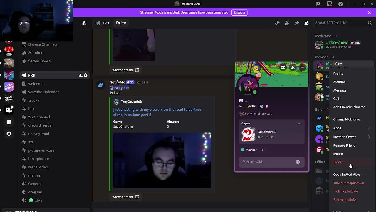This screenshot has height=212, width=376.
Task: Click the NotifyMe bot avatar
Action: coord(101,85)
